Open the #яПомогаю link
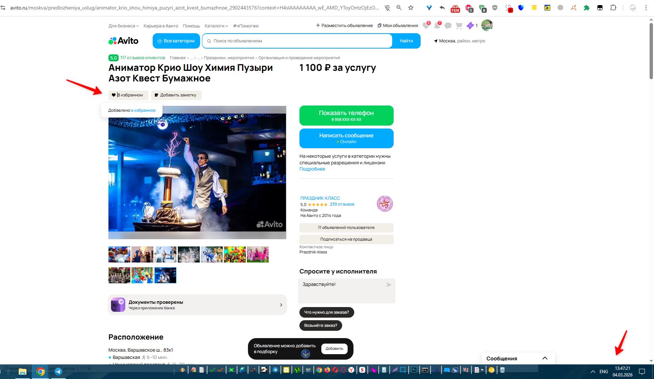Screen dimensions: 654x379 tap(246, 26)
